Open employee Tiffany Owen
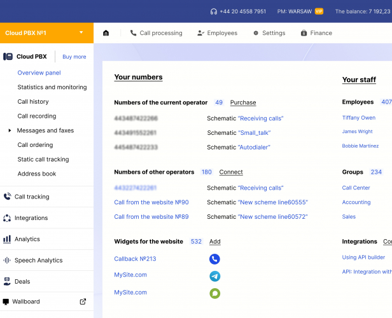The image size is (392, 318). click(x=359, y=118)
